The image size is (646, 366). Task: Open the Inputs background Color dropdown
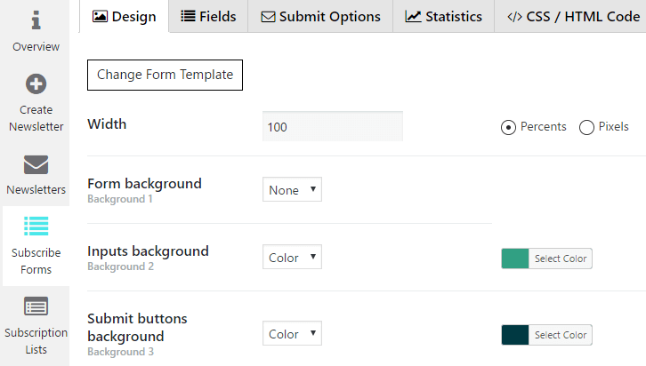292,257
